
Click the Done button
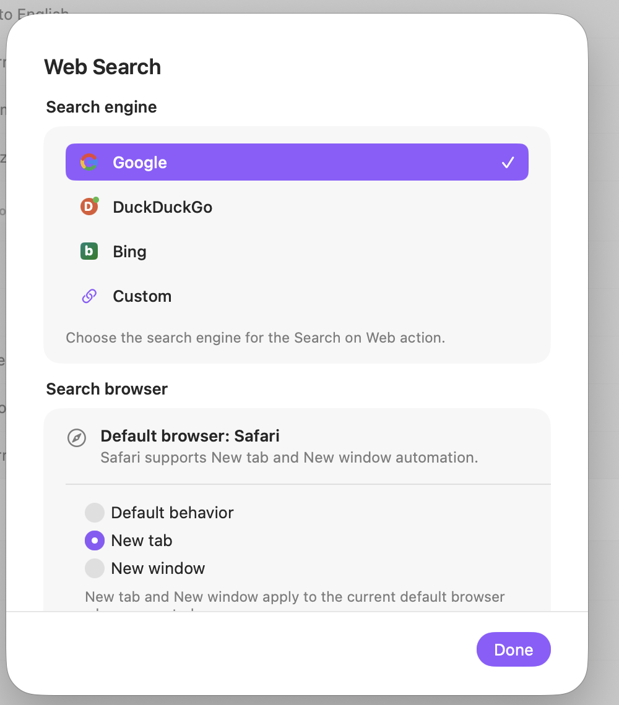pos(514,649)
